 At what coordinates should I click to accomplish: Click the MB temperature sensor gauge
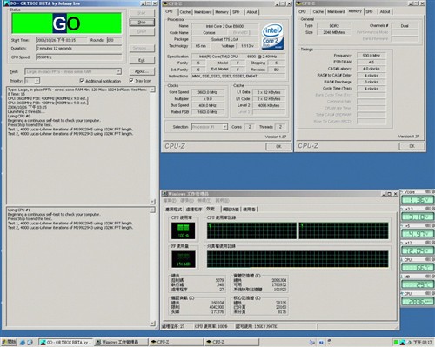coord(417,284)
